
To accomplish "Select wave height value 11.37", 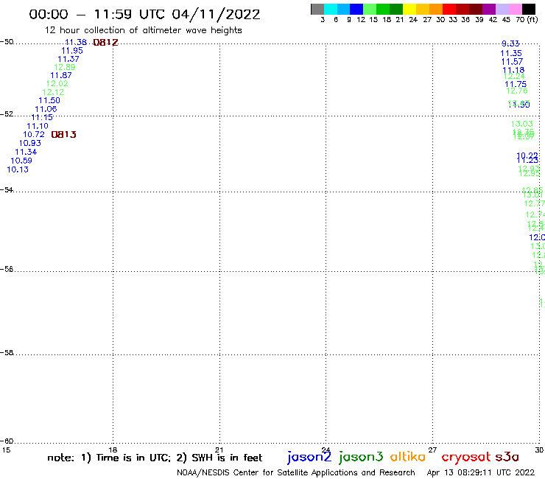I will [68, 59].
